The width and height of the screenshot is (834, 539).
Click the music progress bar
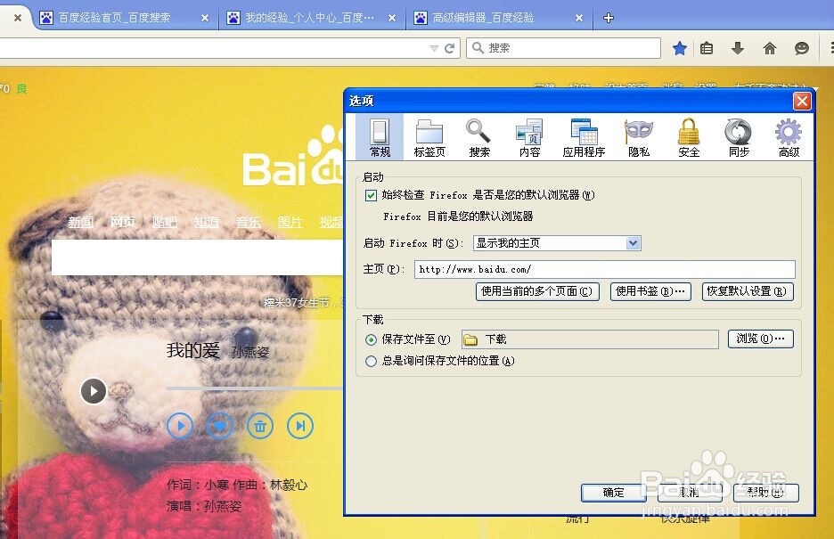click(x=254, y=388)
